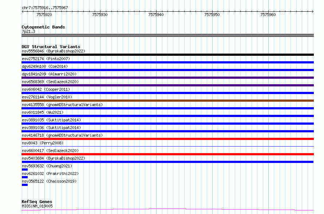Click ruler position 7575920
This screenshot has width=324, height=214.
(x=44, y=15)
